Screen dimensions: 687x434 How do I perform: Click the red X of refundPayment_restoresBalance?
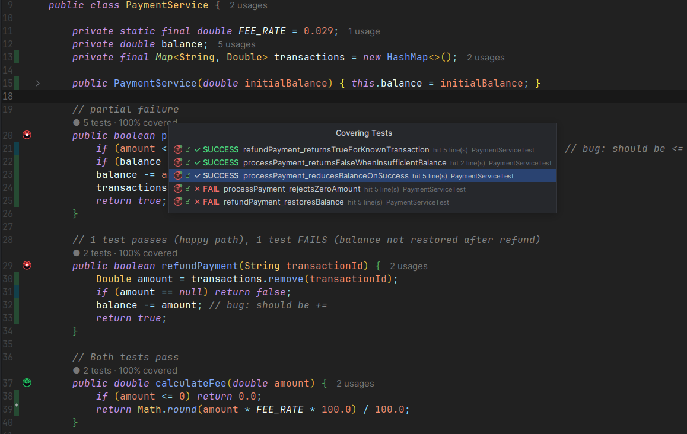coord(198,202)
